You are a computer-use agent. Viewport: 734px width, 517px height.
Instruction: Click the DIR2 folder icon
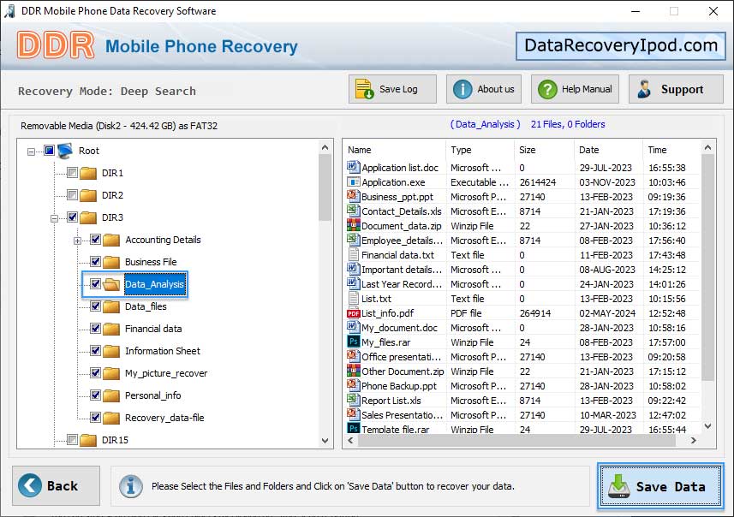point(88,195)
